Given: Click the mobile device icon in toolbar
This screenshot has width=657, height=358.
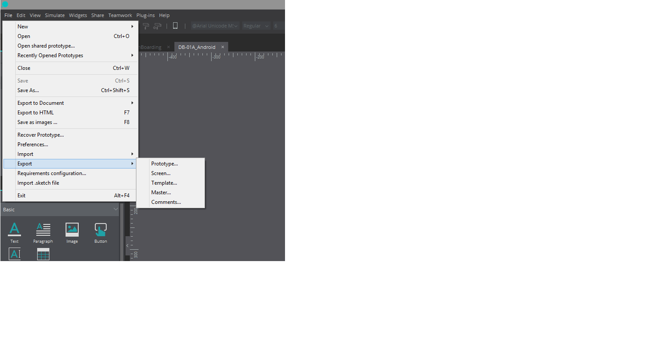Looking at the screenshot, I should pyautogui.click(x=175, y=26).
